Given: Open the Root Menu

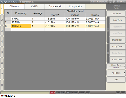Looking at the screenshot, I should coord(121,2).
